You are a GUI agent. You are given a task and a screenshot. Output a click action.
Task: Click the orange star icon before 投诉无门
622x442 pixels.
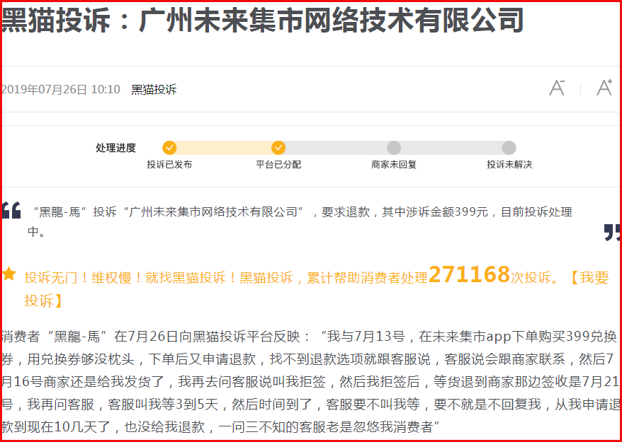pos(9,274)
